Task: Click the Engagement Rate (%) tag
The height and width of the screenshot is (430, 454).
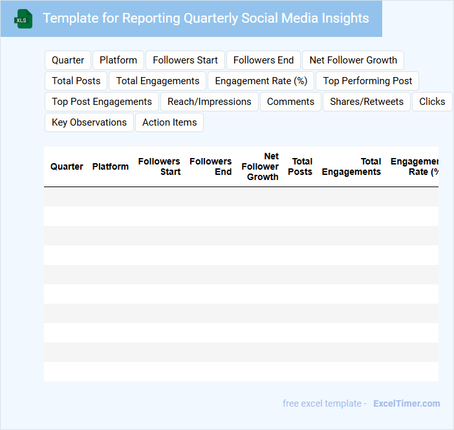Action: (x=261, y=81)
